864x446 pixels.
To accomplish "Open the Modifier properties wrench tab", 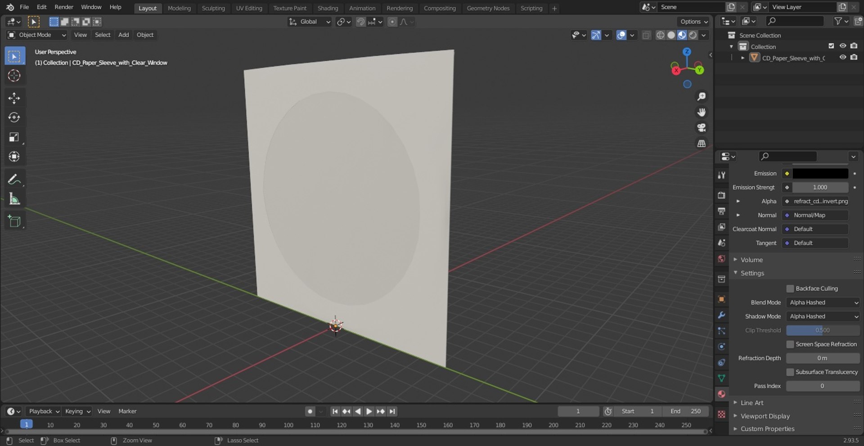I will click(x=721, y=315).
